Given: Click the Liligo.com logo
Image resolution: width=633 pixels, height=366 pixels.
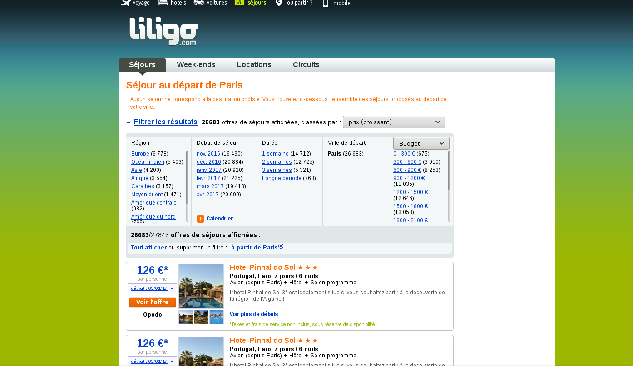Looking at the screenshot, I should click(164, 32).
